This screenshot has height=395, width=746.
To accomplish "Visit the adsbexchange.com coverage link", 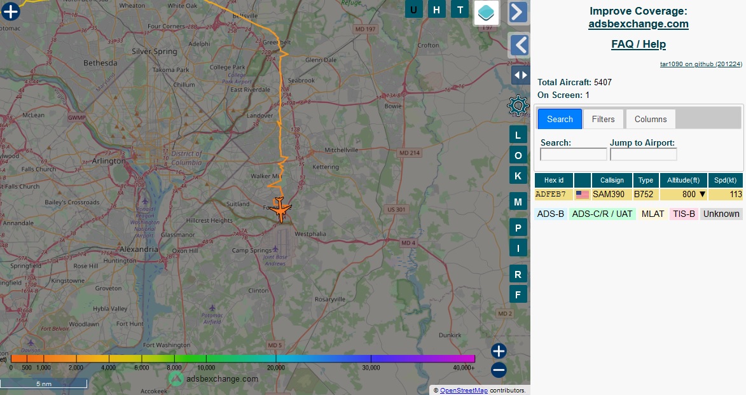I will pos(639,24).
